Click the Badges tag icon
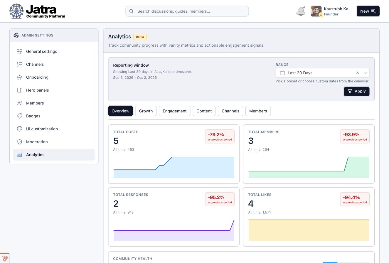Image resolution: width=389 pixels, height=263 pixels. coord(20,116)
